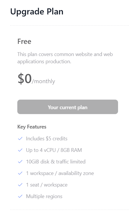Select the Upgrade Plan heading
Image resolution: width=129 pixels, height=216 pixels.
(37, 12)
